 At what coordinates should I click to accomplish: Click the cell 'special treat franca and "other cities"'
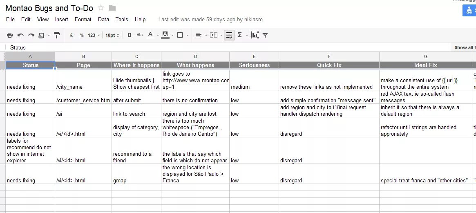pos(426,174)
